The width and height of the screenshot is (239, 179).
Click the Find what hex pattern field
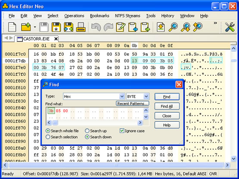coord(95,114)
